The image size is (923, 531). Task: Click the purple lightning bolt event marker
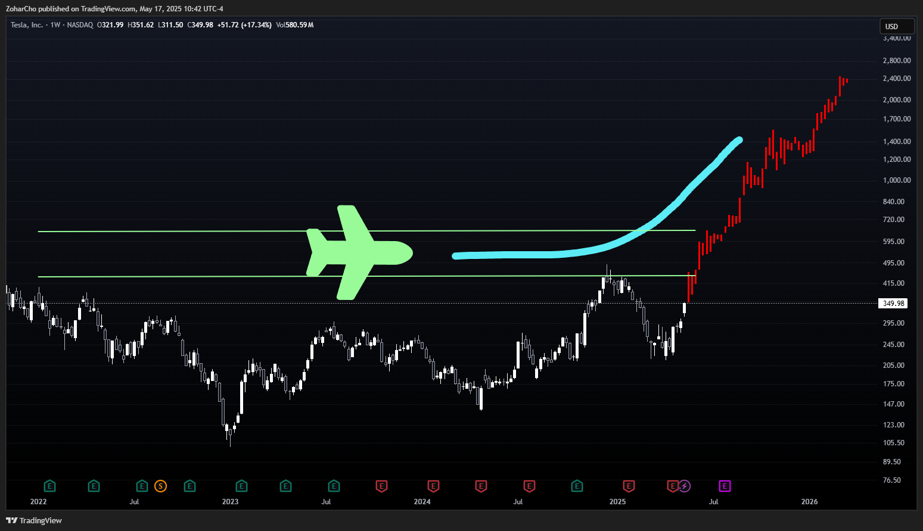[x=685, y=486]
